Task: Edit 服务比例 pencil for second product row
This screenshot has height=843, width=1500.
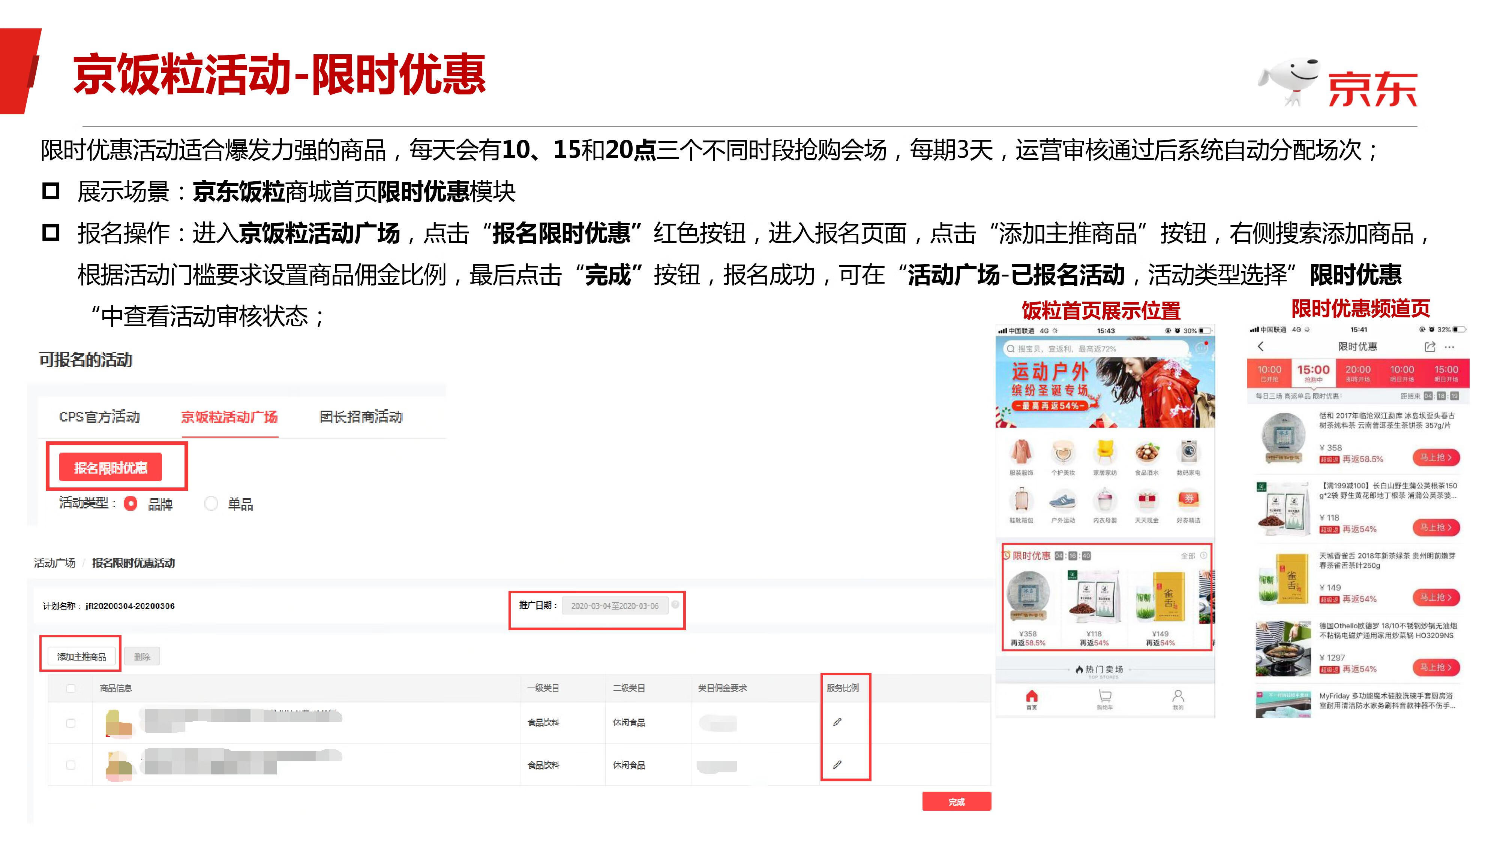Action: (837, 764)
